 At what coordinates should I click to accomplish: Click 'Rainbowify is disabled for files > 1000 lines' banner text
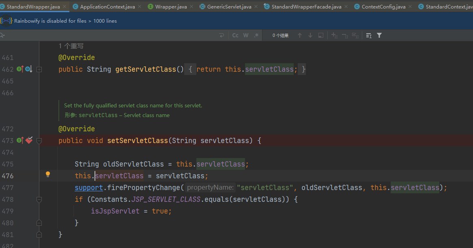(65, 21)
